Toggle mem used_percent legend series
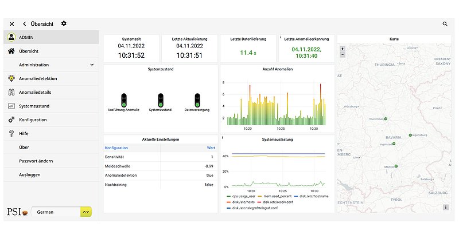The height and width of the screenshot is (239, 459). pos(278,196)
